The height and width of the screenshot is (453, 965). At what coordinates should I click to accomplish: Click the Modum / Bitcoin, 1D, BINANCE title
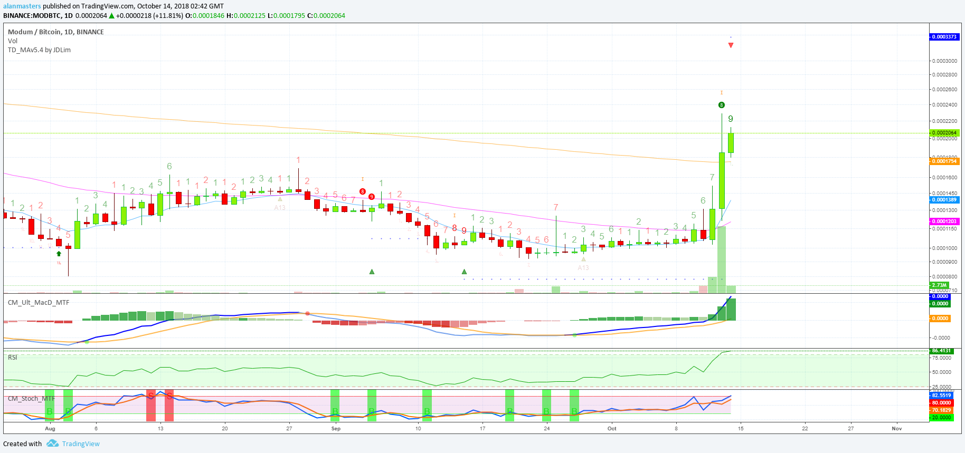point(56,32)
